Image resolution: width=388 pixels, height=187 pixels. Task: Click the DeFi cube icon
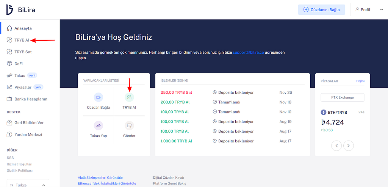pos(9,63)
